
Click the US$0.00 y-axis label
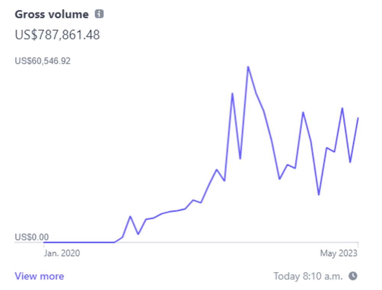pyautogui.click(x=32, y=237)
